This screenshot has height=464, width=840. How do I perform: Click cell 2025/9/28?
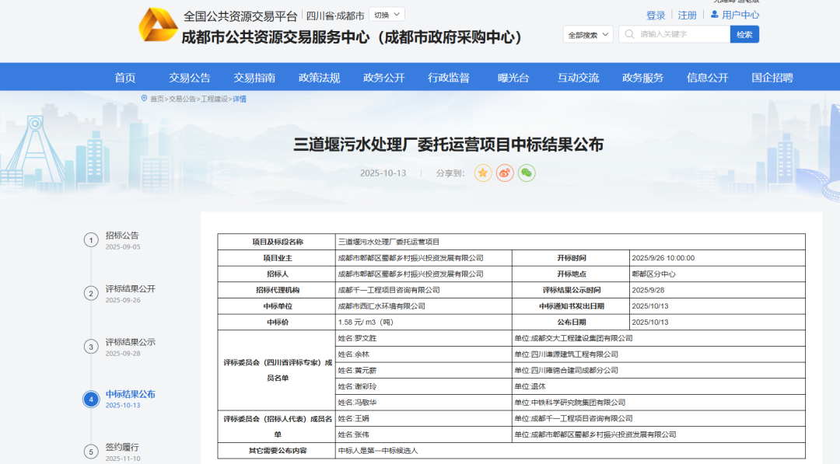click(717, 290)
